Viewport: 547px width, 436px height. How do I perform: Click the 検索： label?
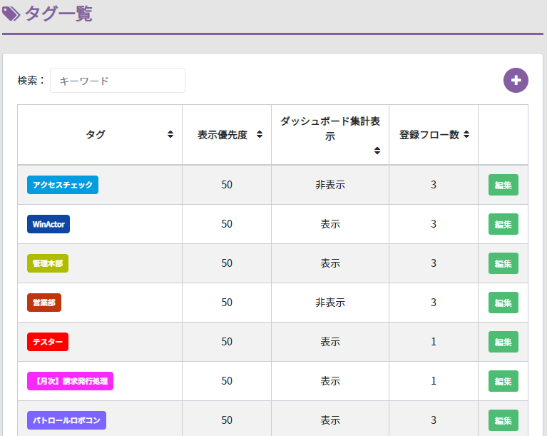coord(31,81)
